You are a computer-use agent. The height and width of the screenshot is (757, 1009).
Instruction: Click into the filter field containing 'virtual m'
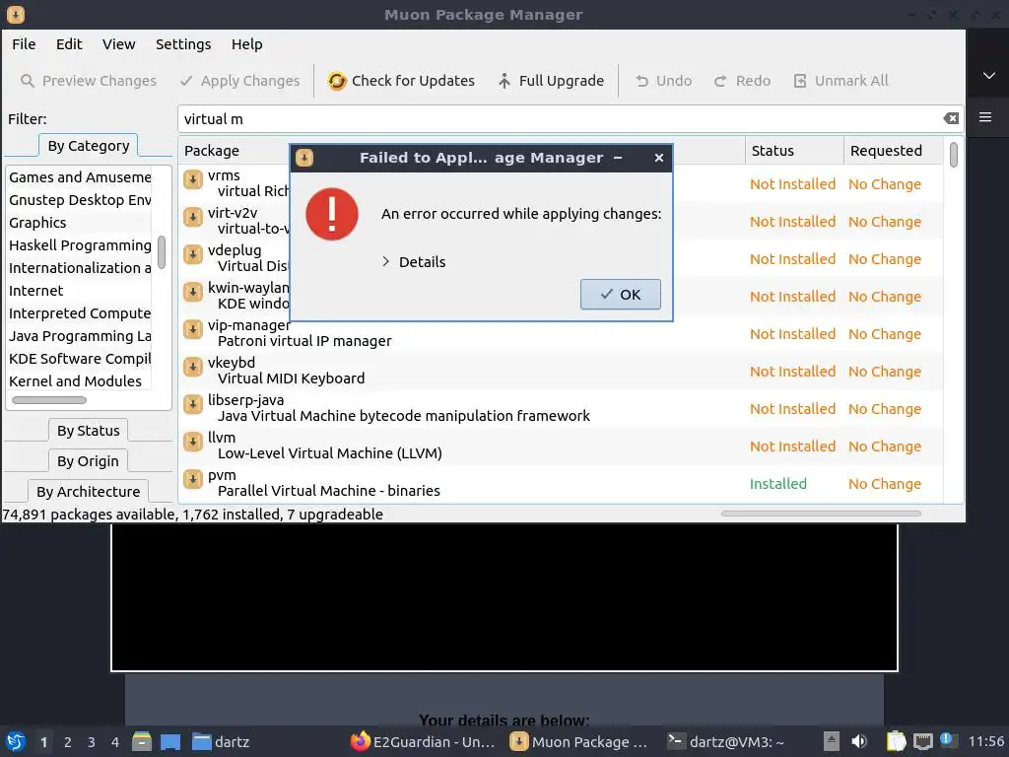coord(560,119)
